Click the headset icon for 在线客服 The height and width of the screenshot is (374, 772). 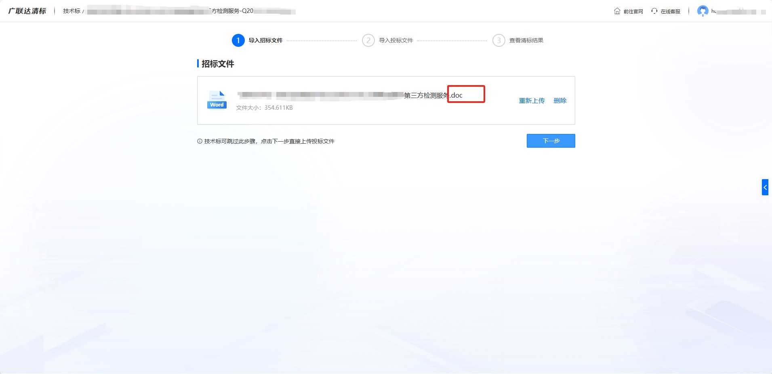(654, 11)
